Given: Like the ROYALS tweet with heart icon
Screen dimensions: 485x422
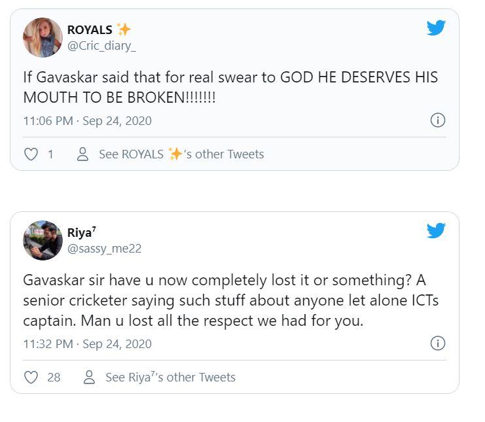Looking at the screenshot, I should [x=30, y=154].
